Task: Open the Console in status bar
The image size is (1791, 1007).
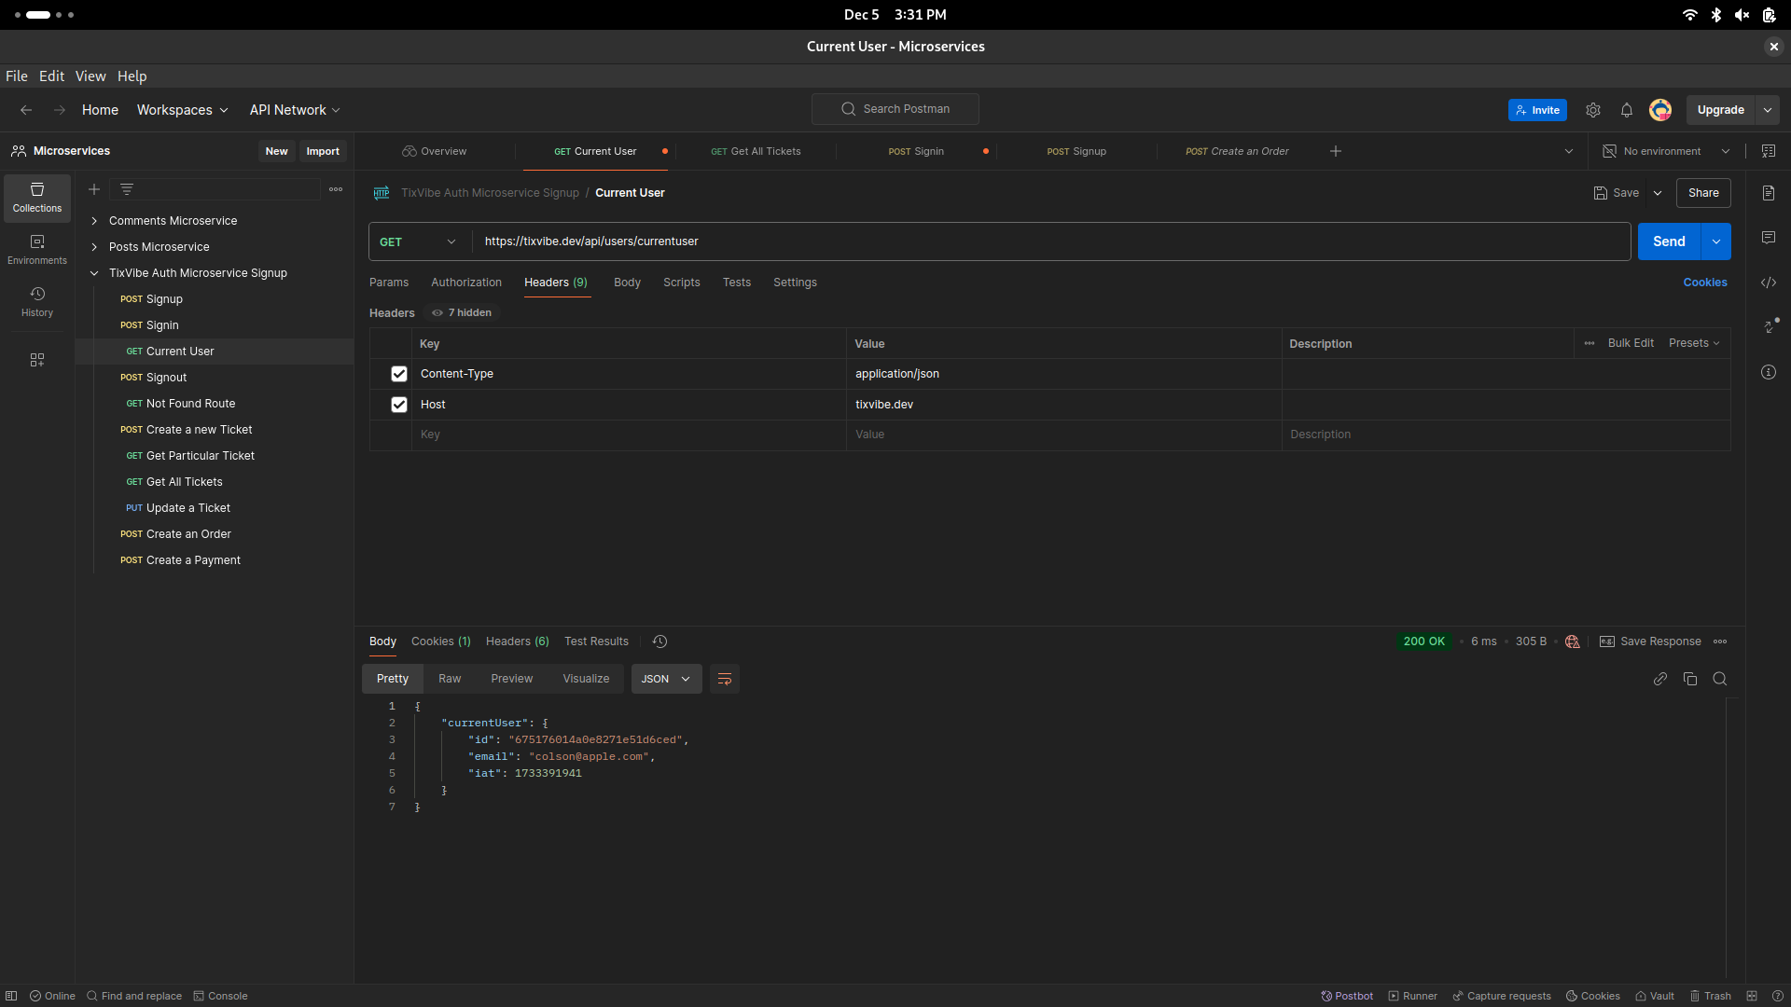Action: [220, 996]
